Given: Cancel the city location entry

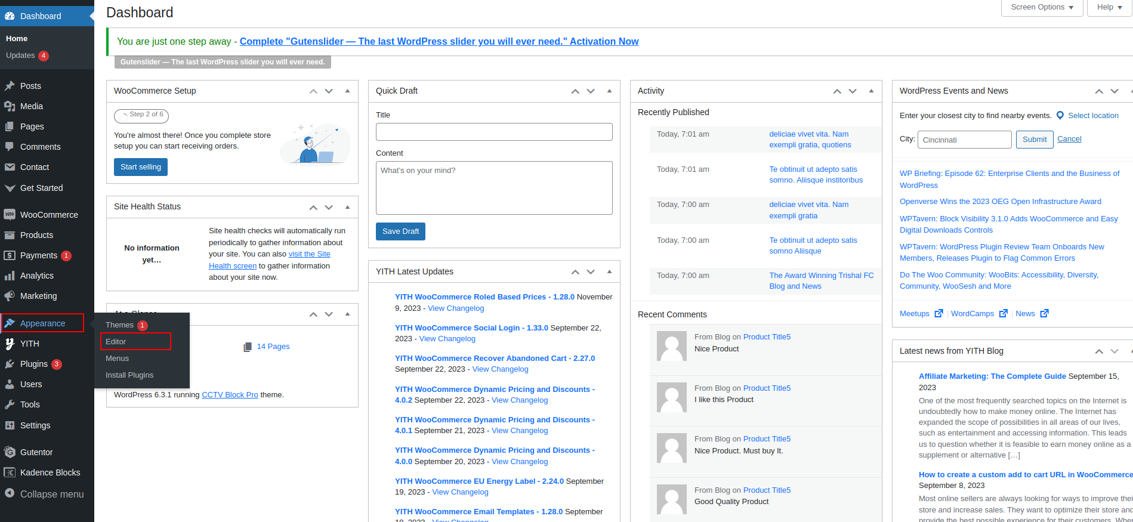Looking at the screenshot, I should tap(1069, 139).
